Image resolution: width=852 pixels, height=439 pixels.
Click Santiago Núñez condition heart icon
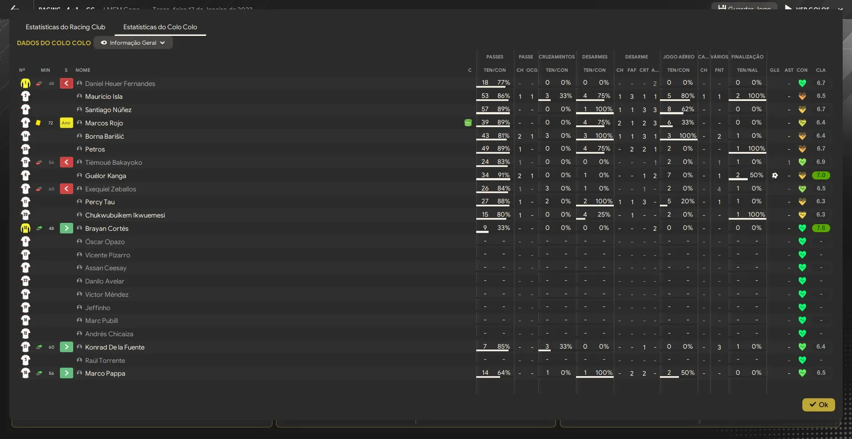(x=802, y=109)
